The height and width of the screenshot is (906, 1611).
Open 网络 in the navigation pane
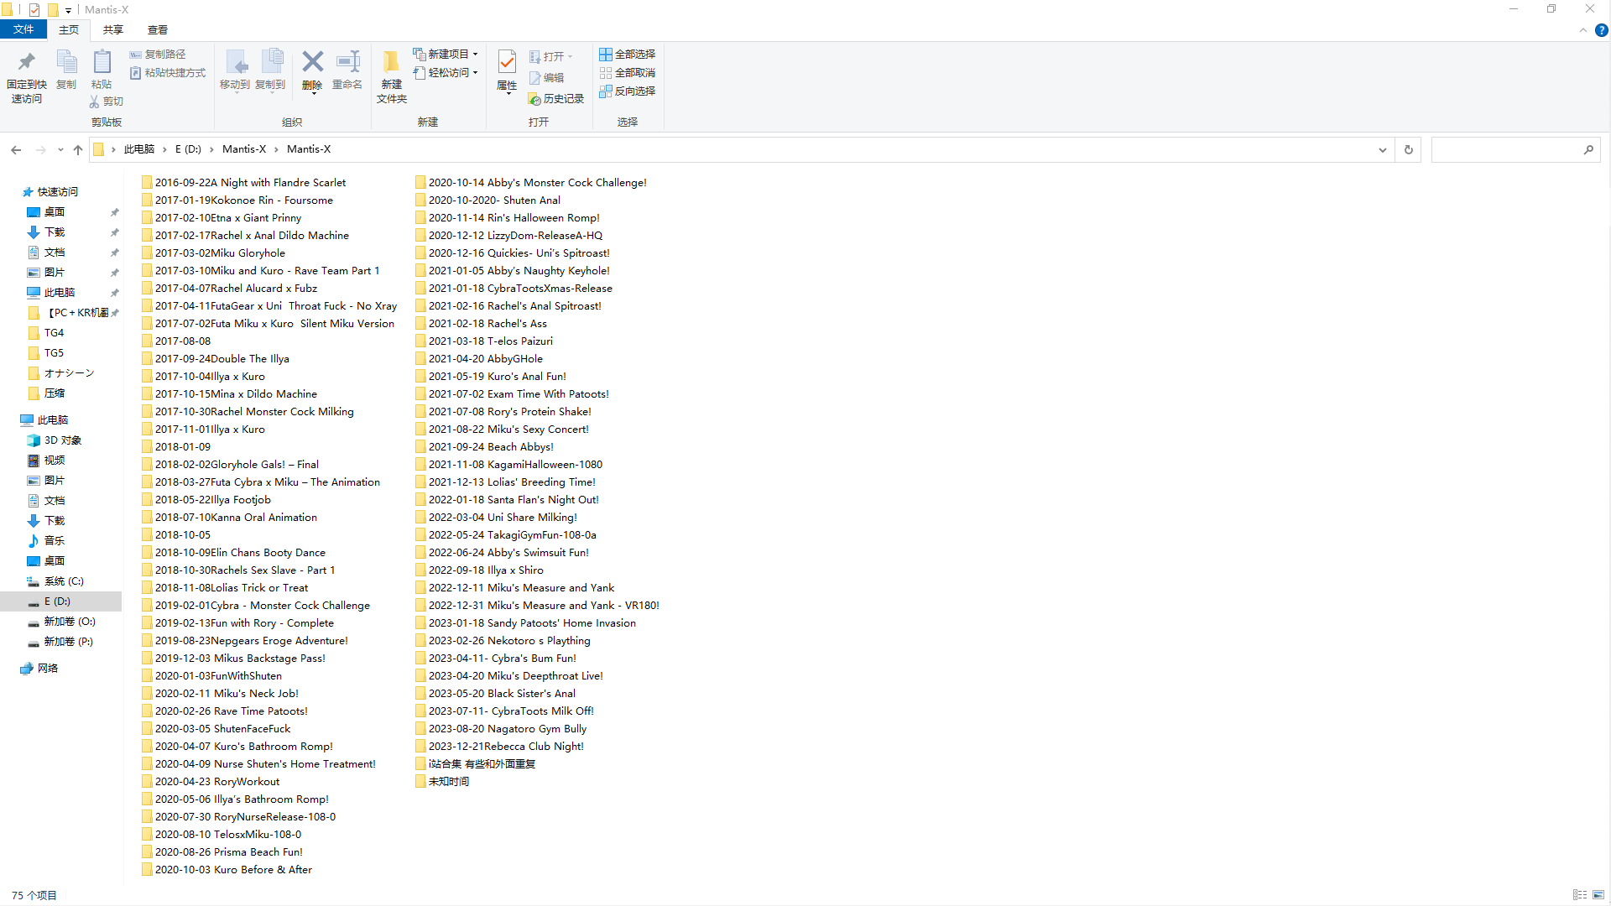[x=39, y=669]
